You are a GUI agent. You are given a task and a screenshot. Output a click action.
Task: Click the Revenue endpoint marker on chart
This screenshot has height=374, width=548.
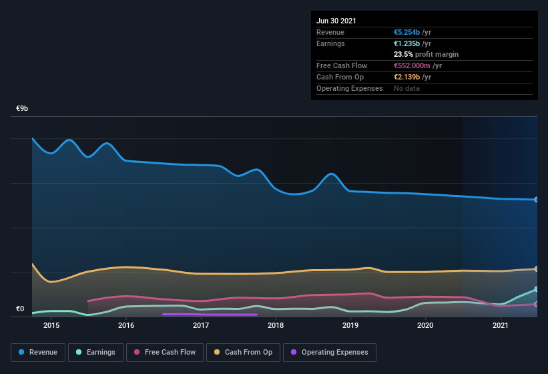click(536, 200)
